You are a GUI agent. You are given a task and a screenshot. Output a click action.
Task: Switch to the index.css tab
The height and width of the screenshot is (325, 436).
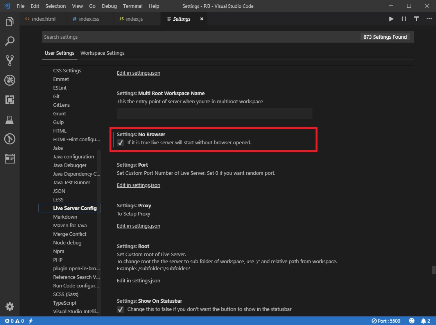tap(90, 19)
